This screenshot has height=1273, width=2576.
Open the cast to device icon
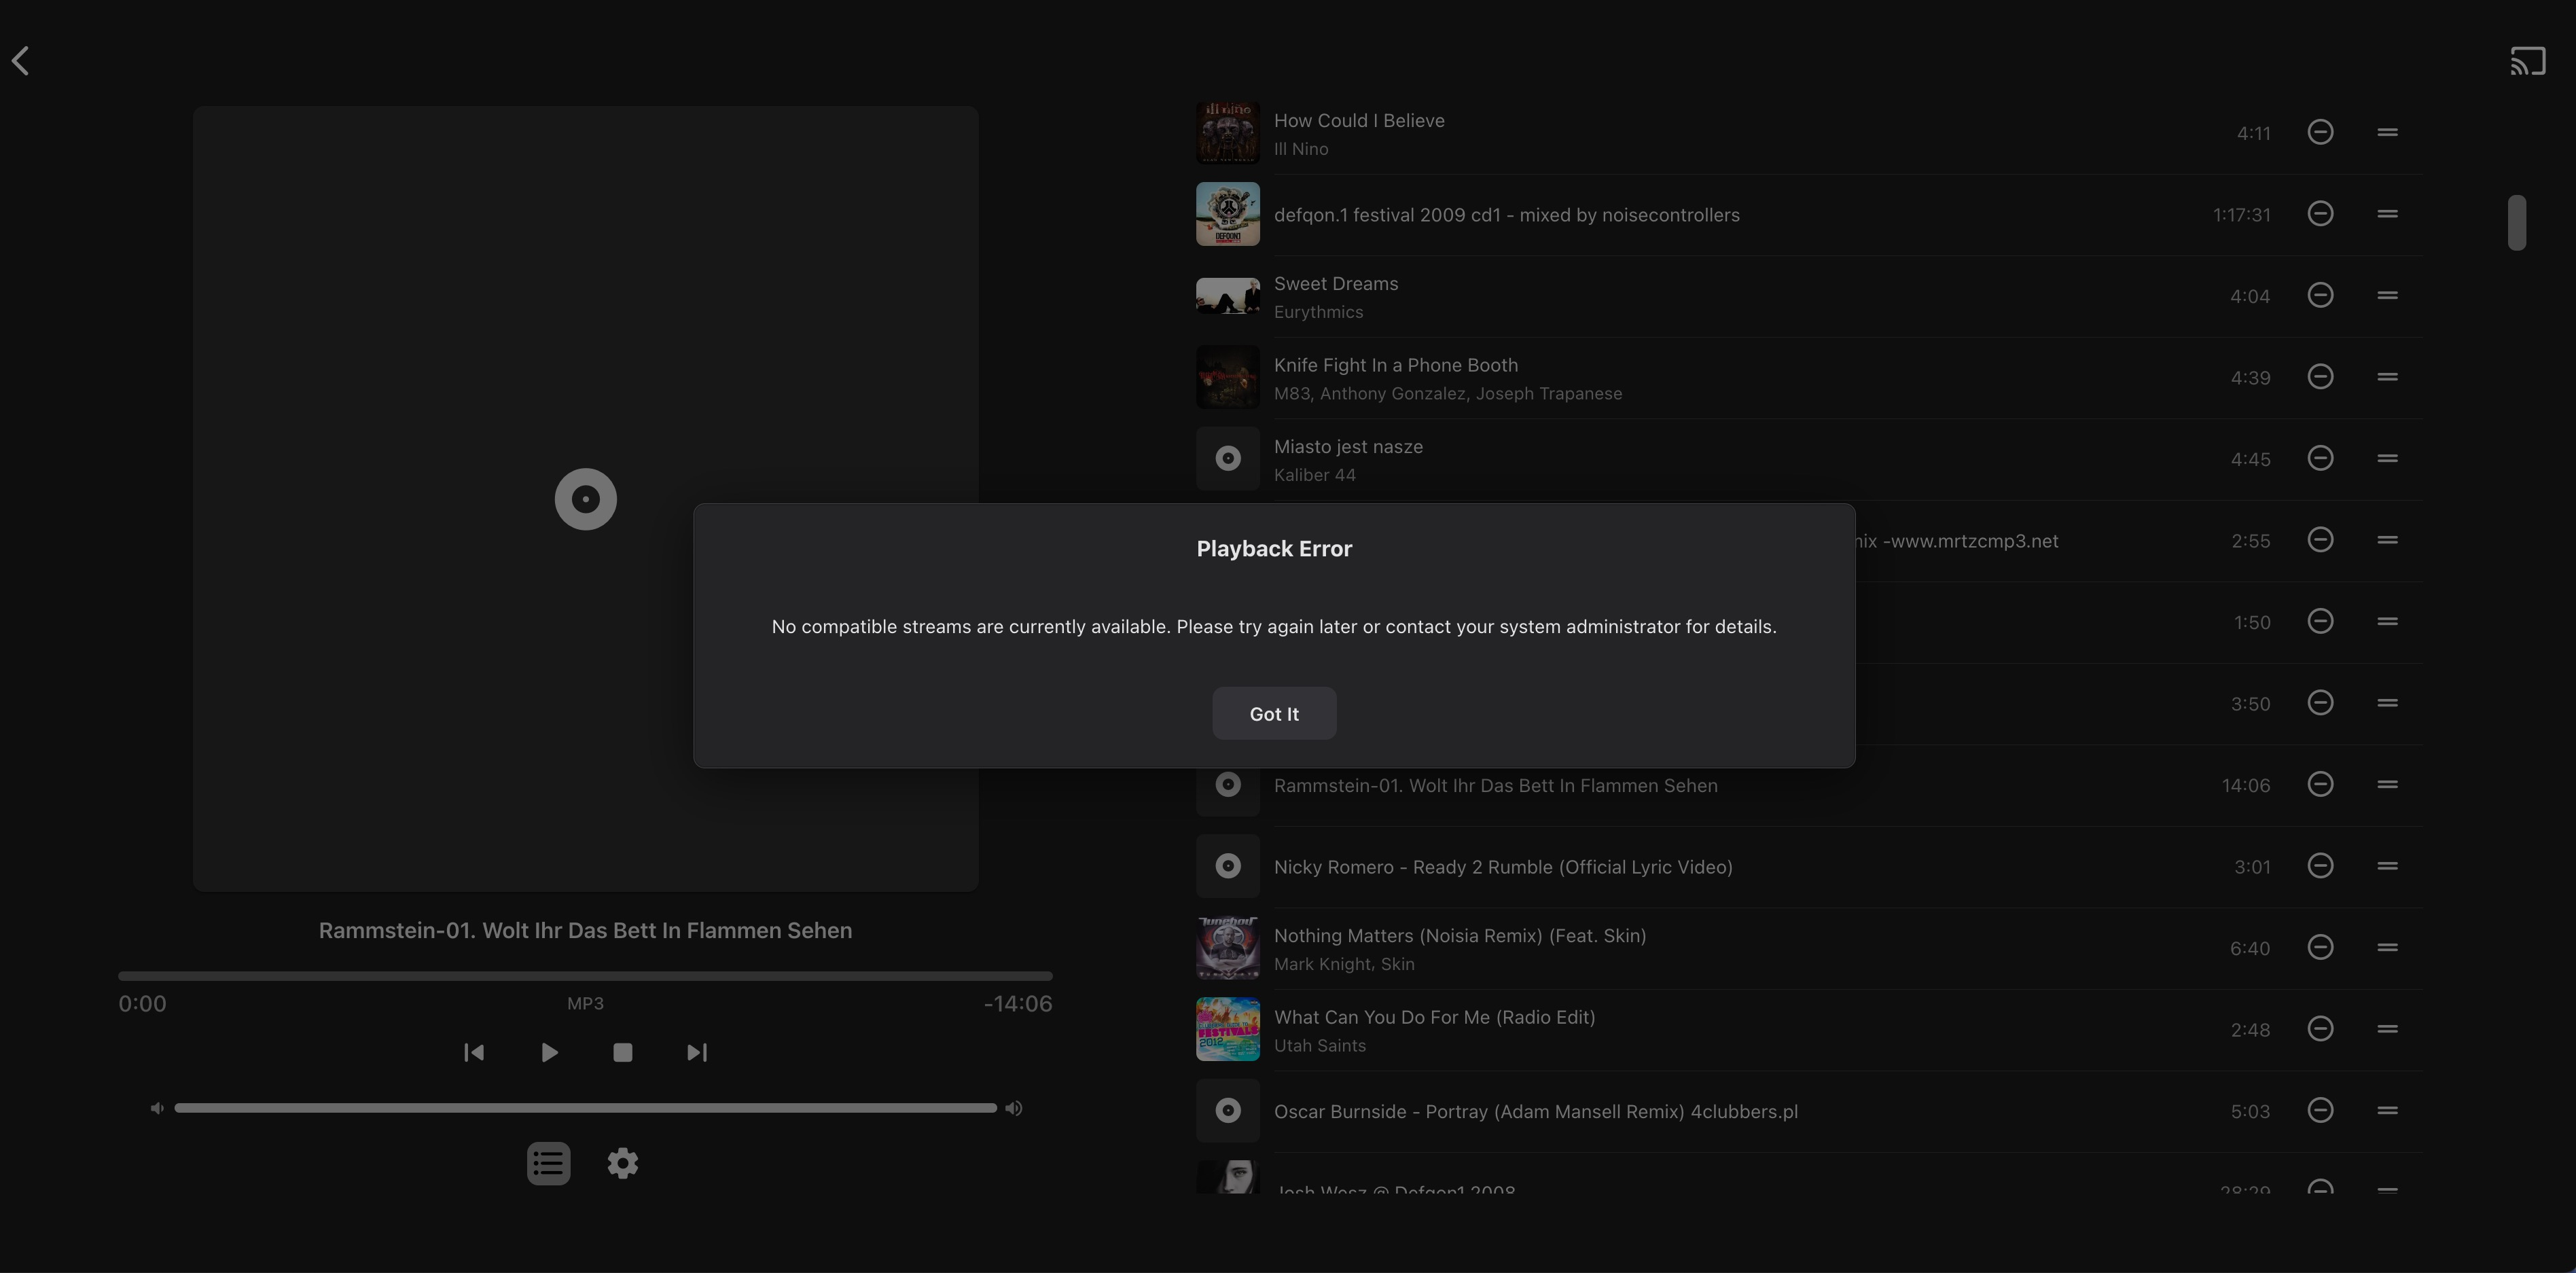coord(2527,62)
